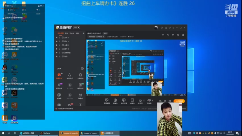Toggle visibility of the 文本 1 layer
Screen dimensions: 242x136
click(57, 37)
